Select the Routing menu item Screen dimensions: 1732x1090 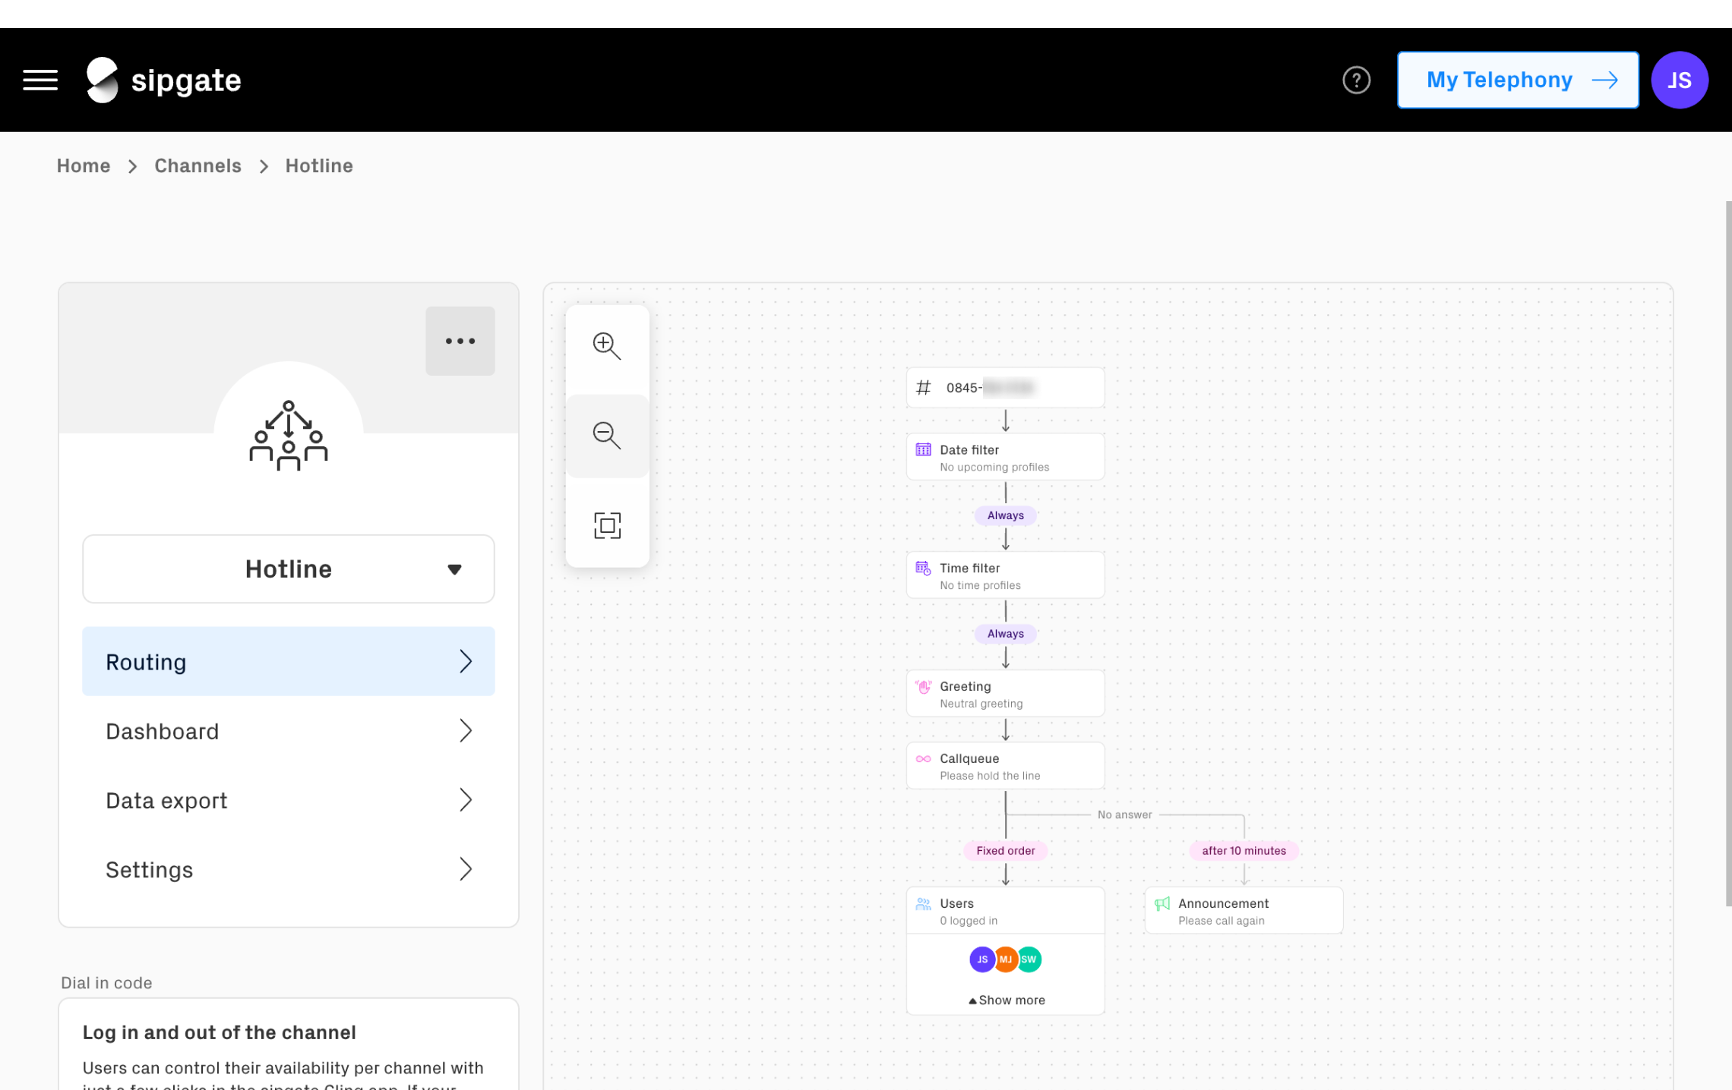click(x=289, y=661)
